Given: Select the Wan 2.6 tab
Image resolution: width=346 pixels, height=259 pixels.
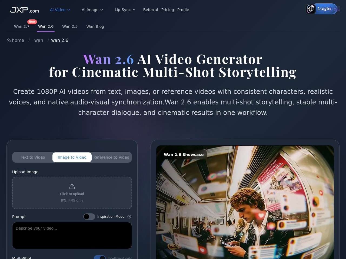Looking at the screenshot, I should [x=46, y=26].
